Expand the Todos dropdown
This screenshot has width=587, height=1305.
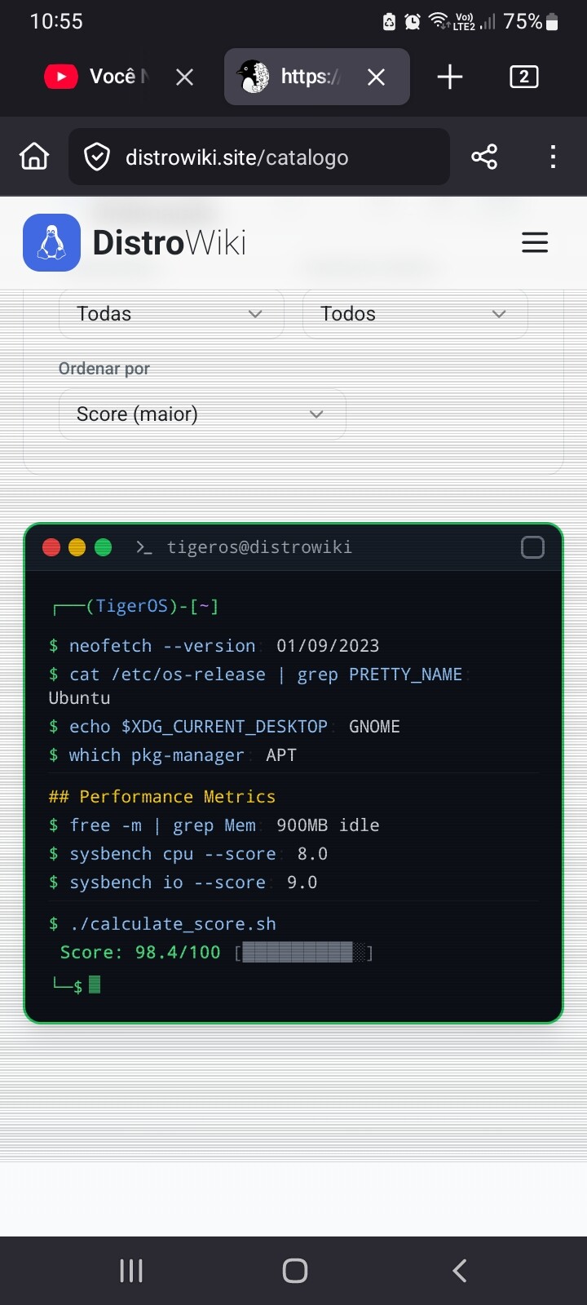coord(414,314)
